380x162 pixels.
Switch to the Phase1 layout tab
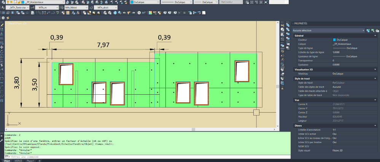coord(30,160)
